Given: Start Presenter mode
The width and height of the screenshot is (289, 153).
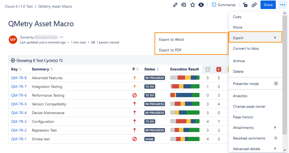Looking at the screenshot, I should (x=255, y=84).
